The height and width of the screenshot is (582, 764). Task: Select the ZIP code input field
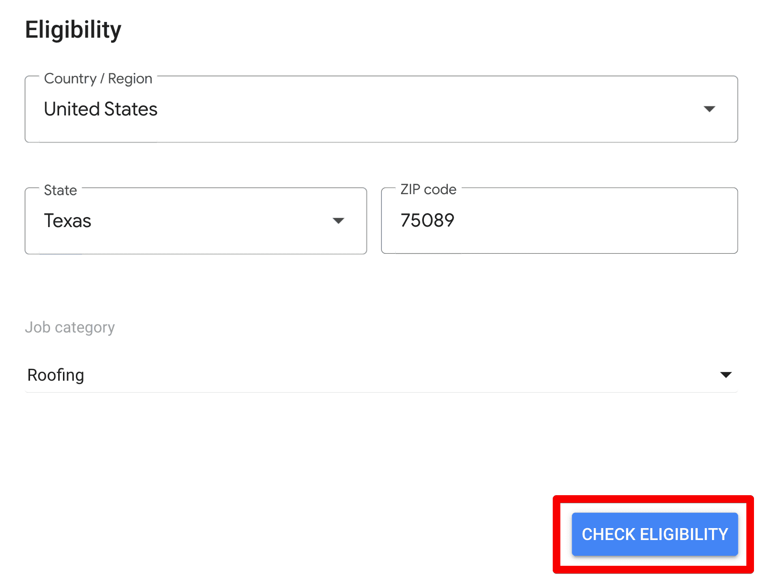coord(558,220)
